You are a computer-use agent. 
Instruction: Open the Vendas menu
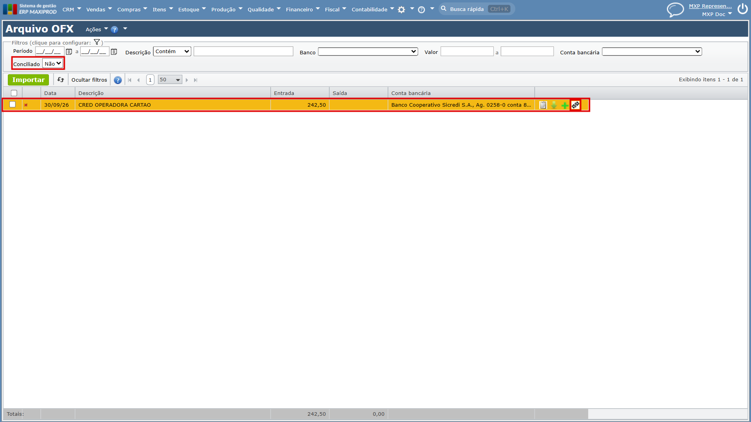(x=99, y=9)
